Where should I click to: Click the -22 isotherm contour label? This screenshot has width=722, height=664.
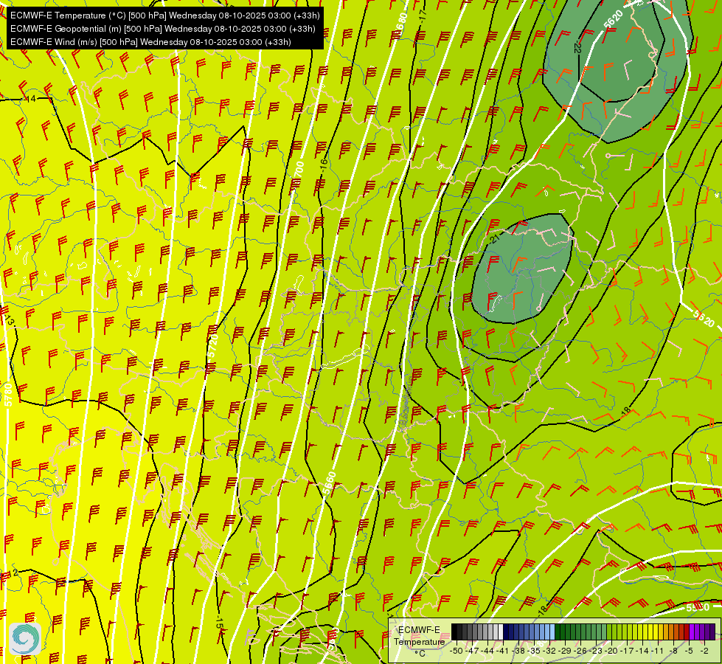point(577,47)
